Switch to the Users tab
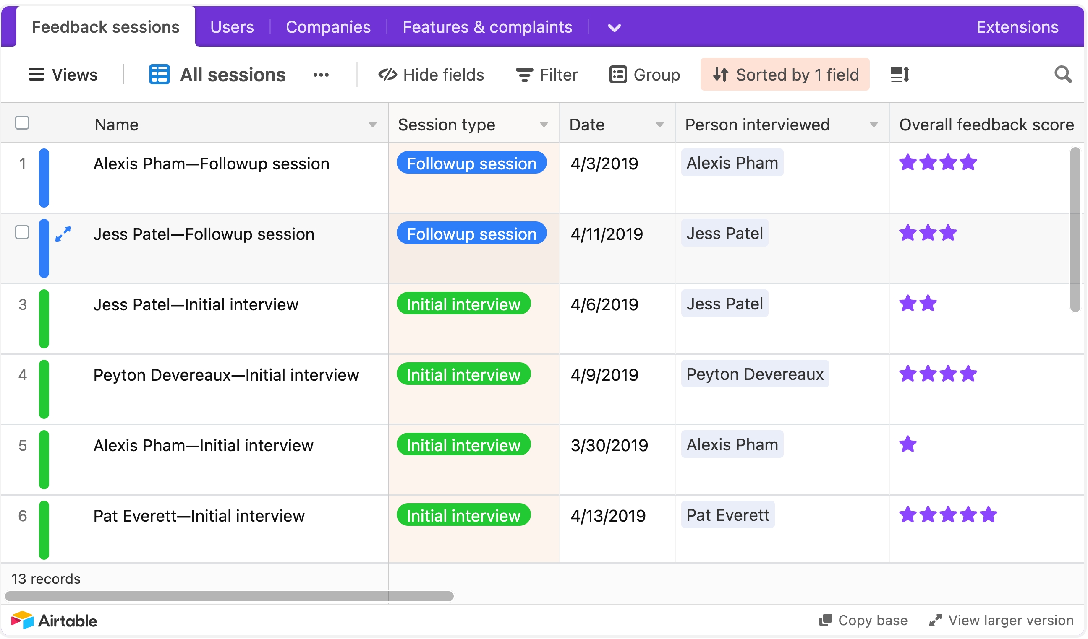The width and height of the screenshot is (1088, 639). (232, 27)
